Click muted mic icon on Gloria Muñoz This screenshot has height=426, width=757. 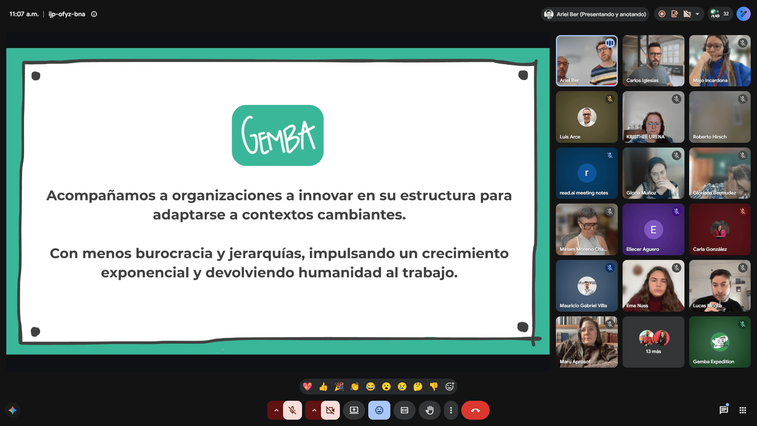(677, 155)
